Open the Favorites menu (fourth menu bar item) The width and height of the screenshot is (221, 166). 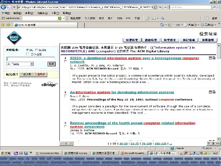click(42, 13)
